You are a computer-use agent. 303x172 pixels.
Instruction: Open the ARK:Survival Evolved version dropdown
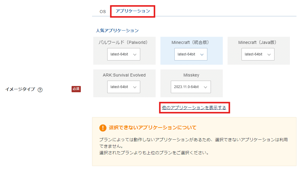(124, 87)
